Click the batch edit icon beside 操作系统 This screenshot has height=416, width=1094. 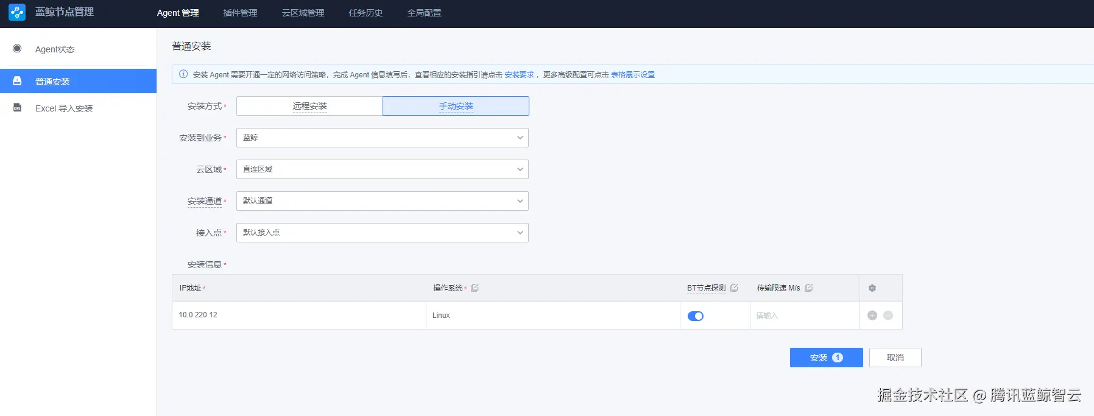[x=475, y=287]
